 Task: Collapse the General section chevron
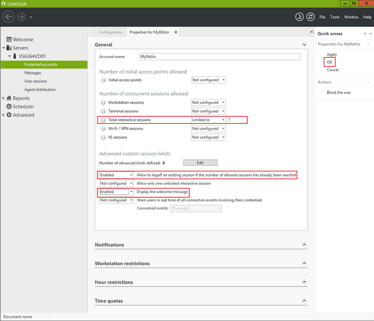304,45
